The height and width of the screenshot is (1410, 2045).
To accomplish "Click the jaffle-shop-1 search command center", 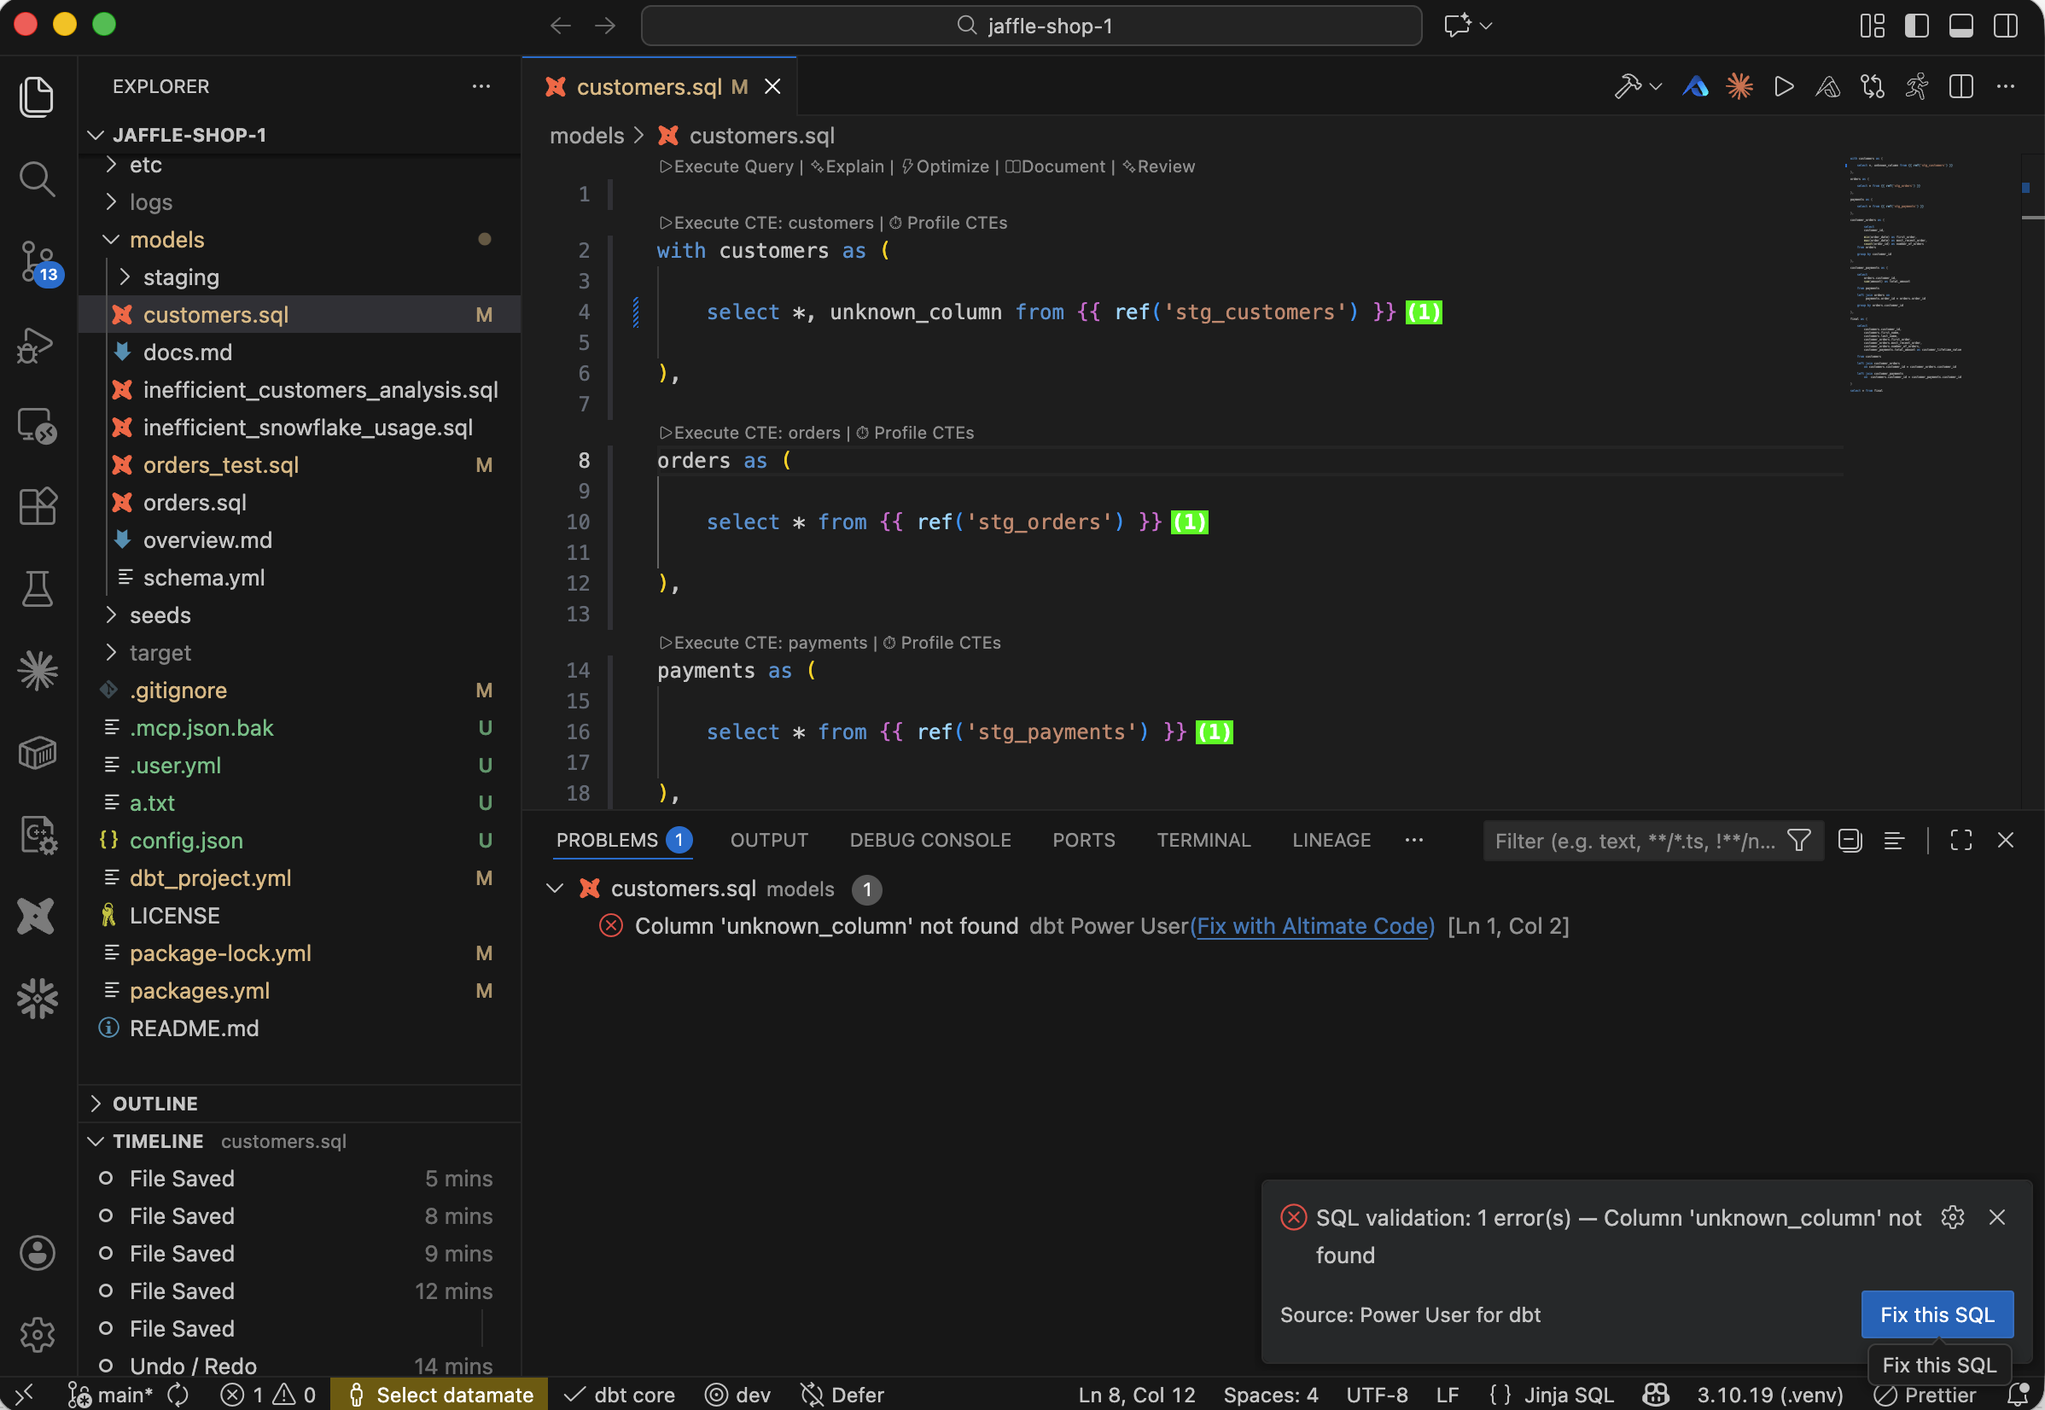I will pos(1031,26).
